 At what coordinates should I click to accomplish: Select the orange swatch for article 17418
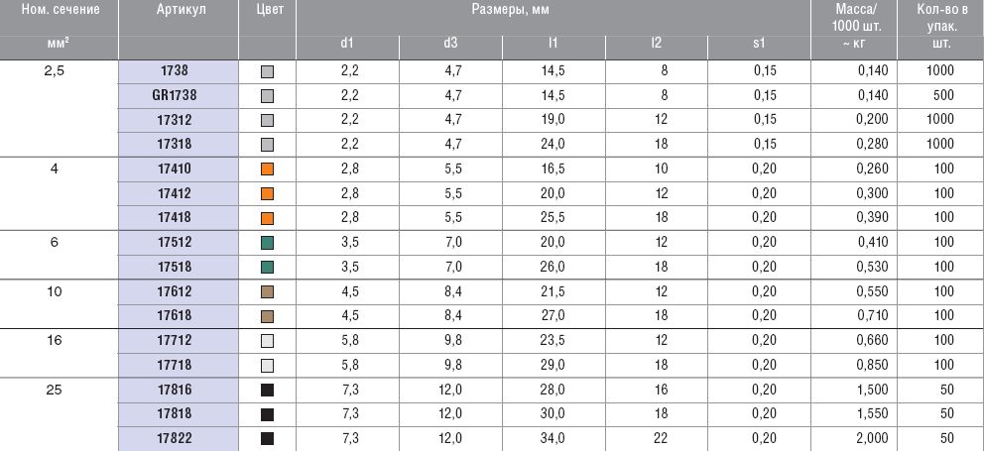(266, 218)
